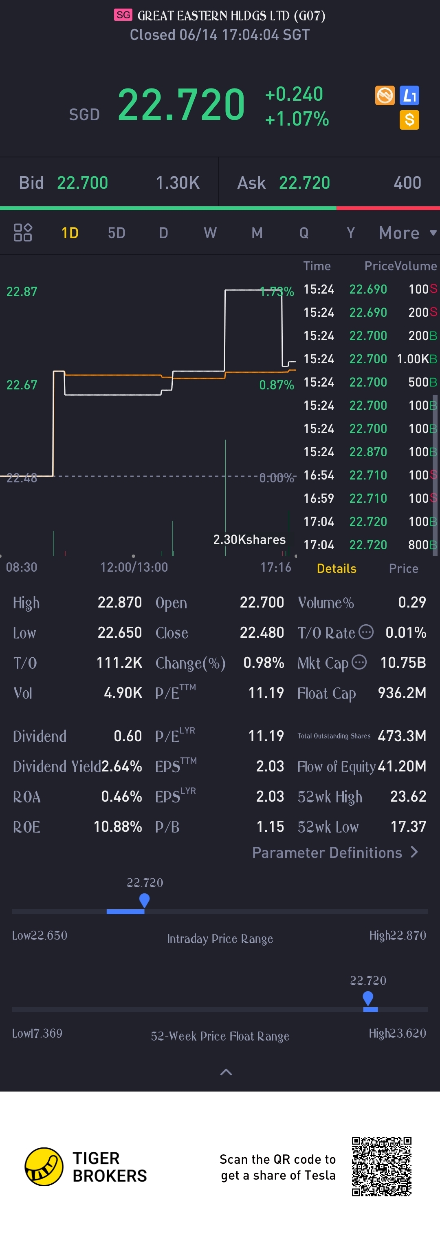Tap info icon beside Mkt Cap
The height and width of the screenshot is (1242, 440).
pyautogui.click(x=359, y=662)
